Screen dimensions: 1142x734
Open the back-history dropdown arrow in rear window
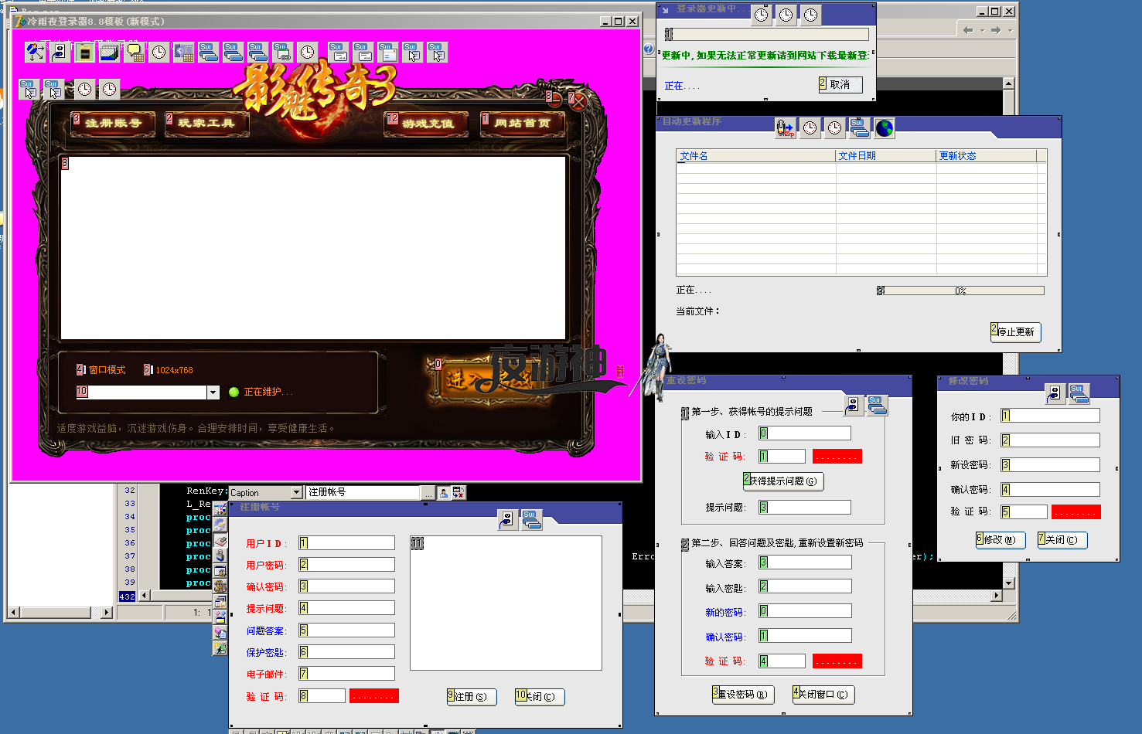click(x=982, y=31)
